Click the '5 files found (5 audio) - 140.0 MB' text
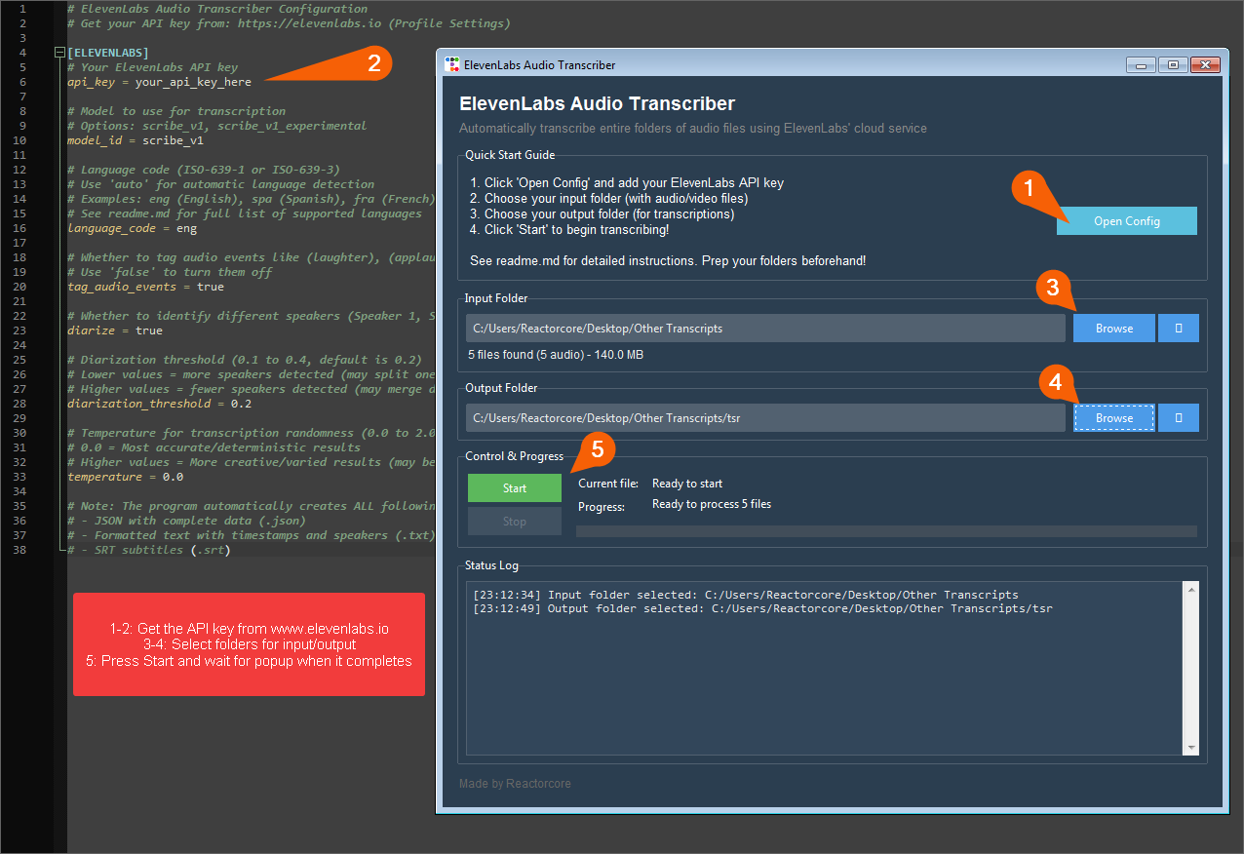1244x854 pixels. (x=556, y=355)
